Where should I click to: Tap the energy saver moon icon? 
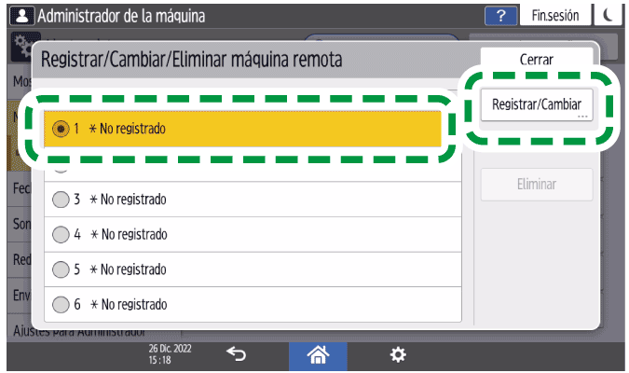609,15
